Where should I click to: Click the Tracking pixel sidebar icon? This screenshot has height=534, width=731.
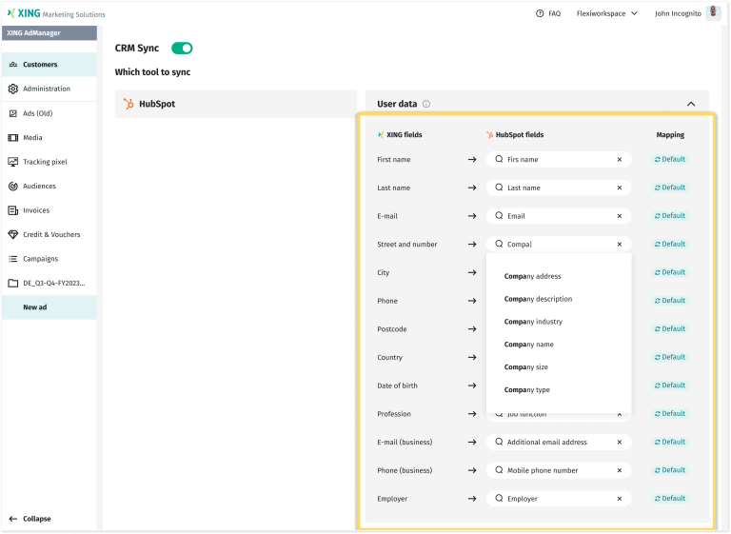click(13, 162)
